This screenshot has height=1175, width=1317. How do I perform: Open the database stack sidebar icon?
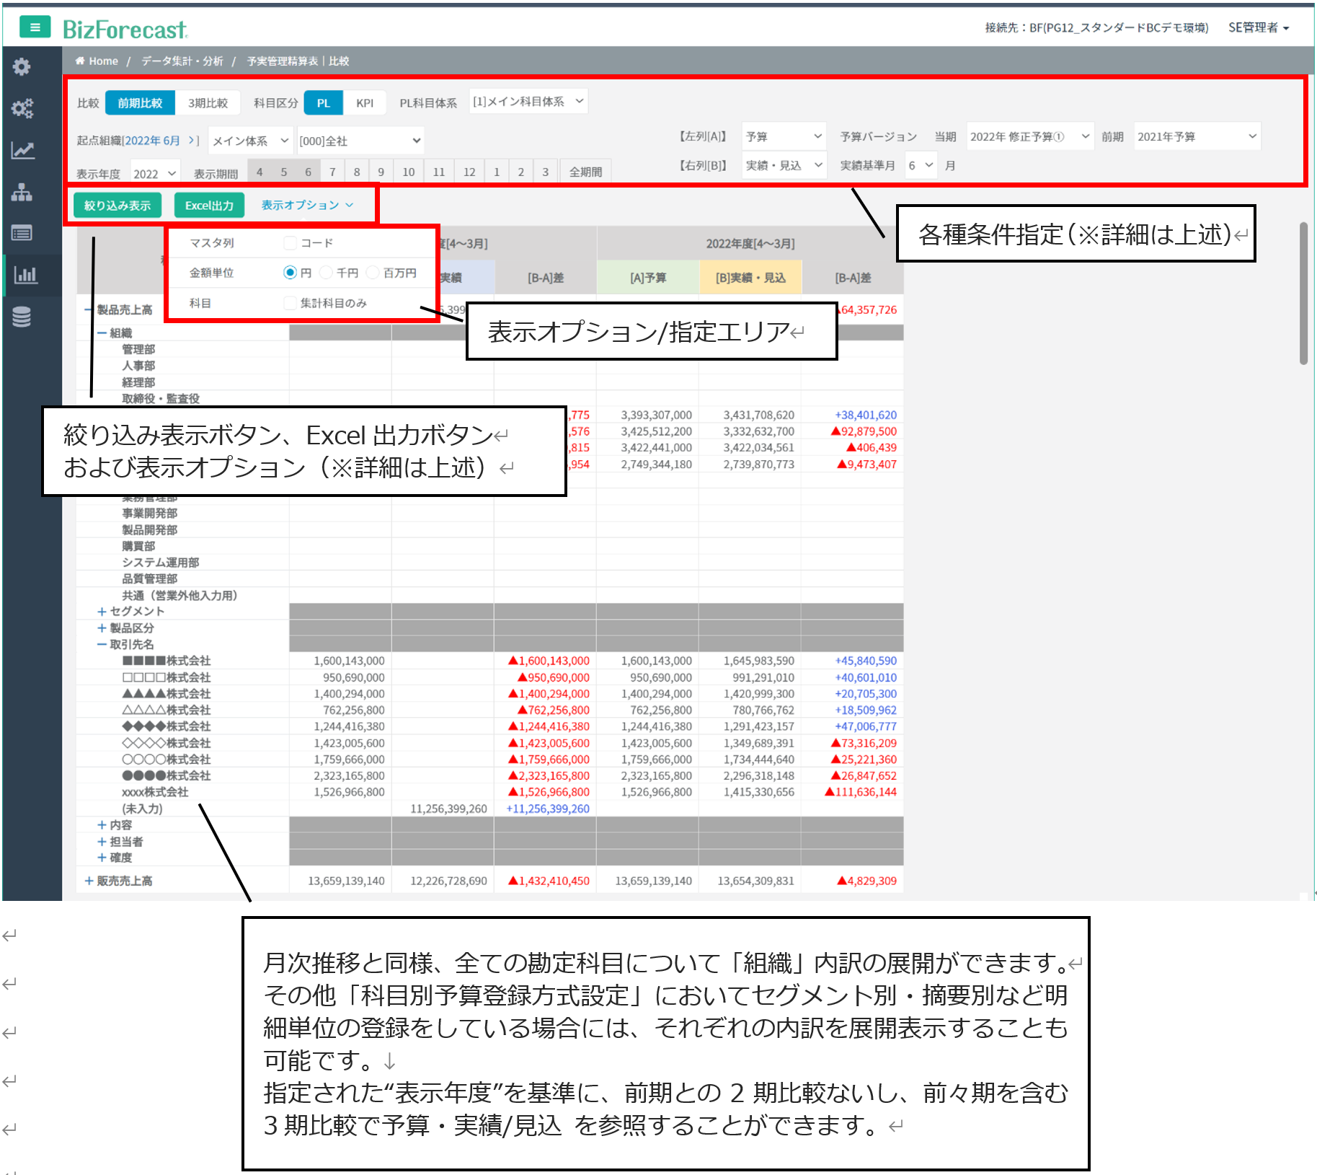[x=22, y=317]
